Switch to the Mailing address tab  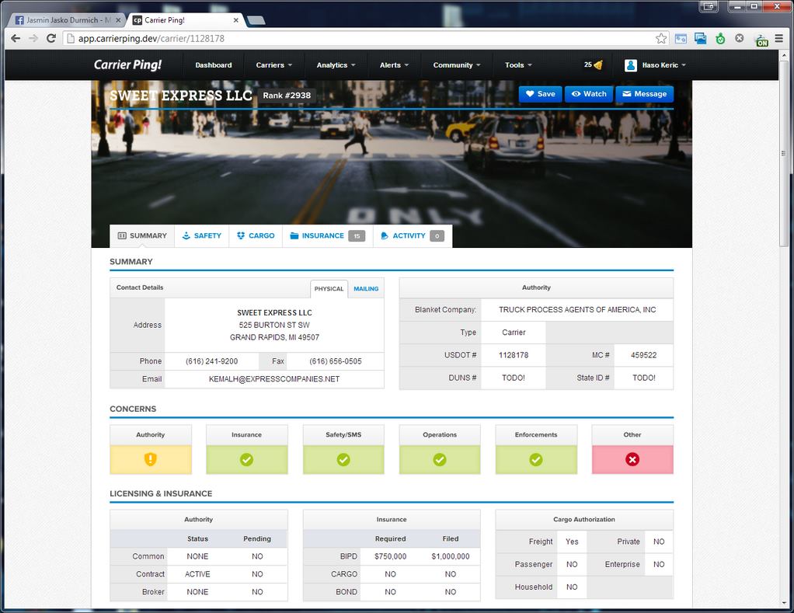(x=366, y=288)
